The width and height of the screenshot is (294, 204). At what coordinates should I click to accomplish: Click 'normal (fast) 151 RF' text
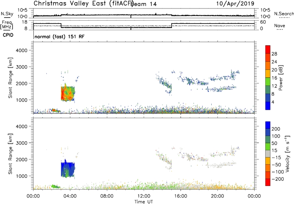click(60, 36)
